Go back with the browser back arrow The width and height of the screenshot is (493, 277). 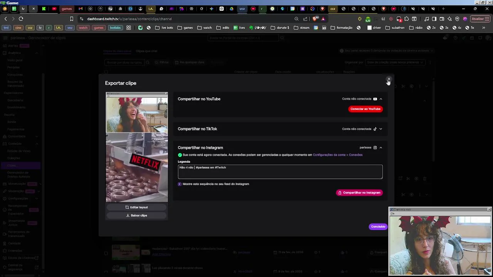5,18
